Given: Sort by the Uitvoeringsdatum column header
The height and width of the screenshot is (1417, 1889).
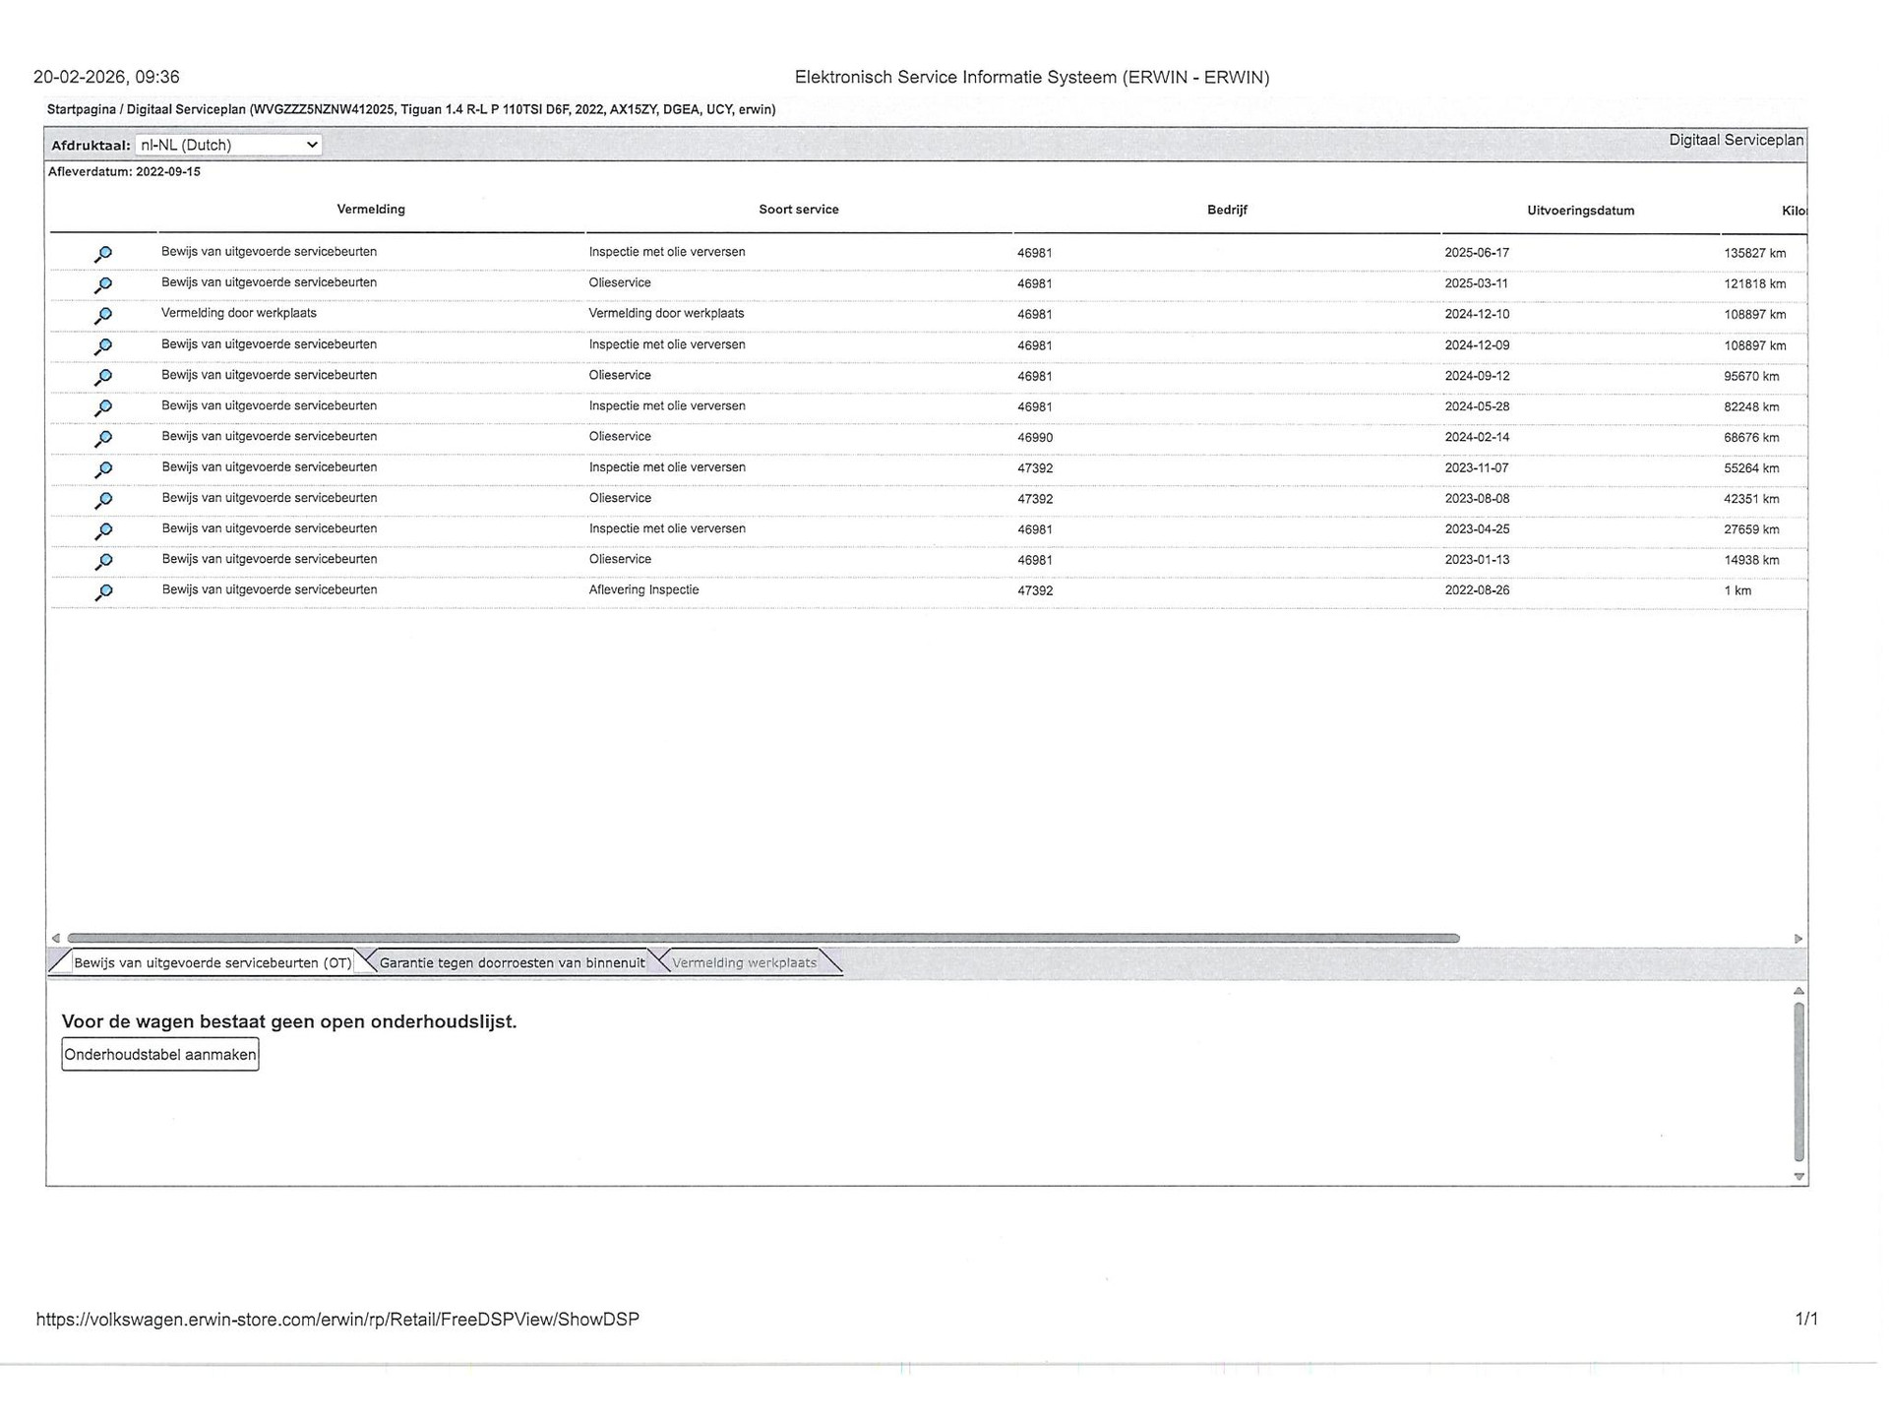Looking at the screenshot, I should (1580, 211).
